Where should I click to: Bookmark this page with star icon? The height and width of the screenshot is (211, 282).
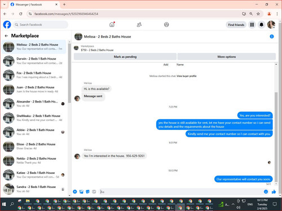click(x=258, y=14)
